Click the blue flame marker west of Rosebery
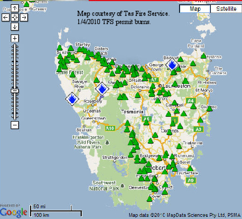This screenshot has width=242, height=219. [72, 99]
